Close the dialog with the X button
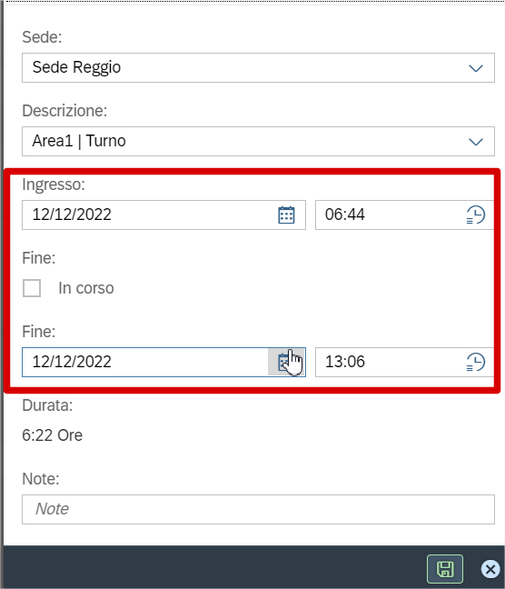This screenshot has width=505, height=589. point(490,569)
